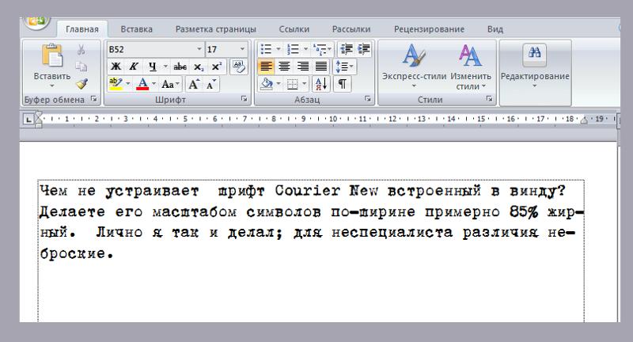Toggle justify alignment
Image resolution: width=633 pixels, height=342 pixels.
(321, 66)
